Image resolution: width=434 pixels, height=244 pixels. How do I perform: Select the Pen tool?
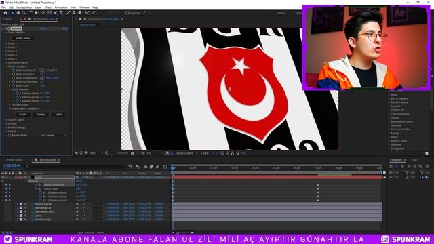point(56,13)
